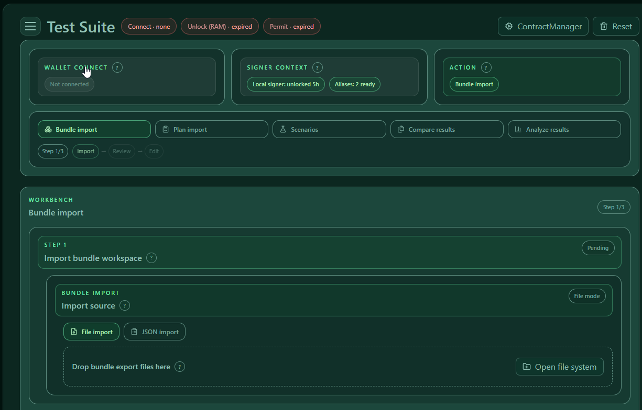Click the 'Drop bundle export files here' drop zone

click(338, 367)
